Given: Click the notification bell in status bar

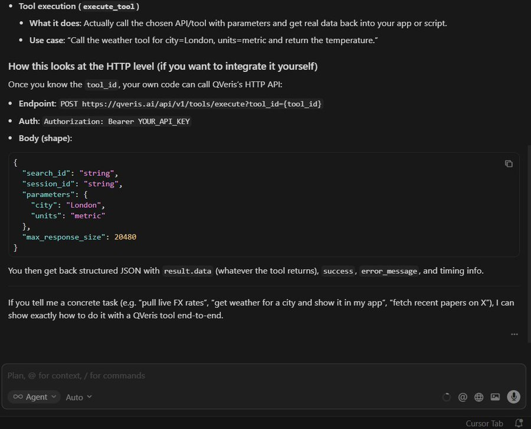Looking at the screenshot, I should [x=519, y=423].
